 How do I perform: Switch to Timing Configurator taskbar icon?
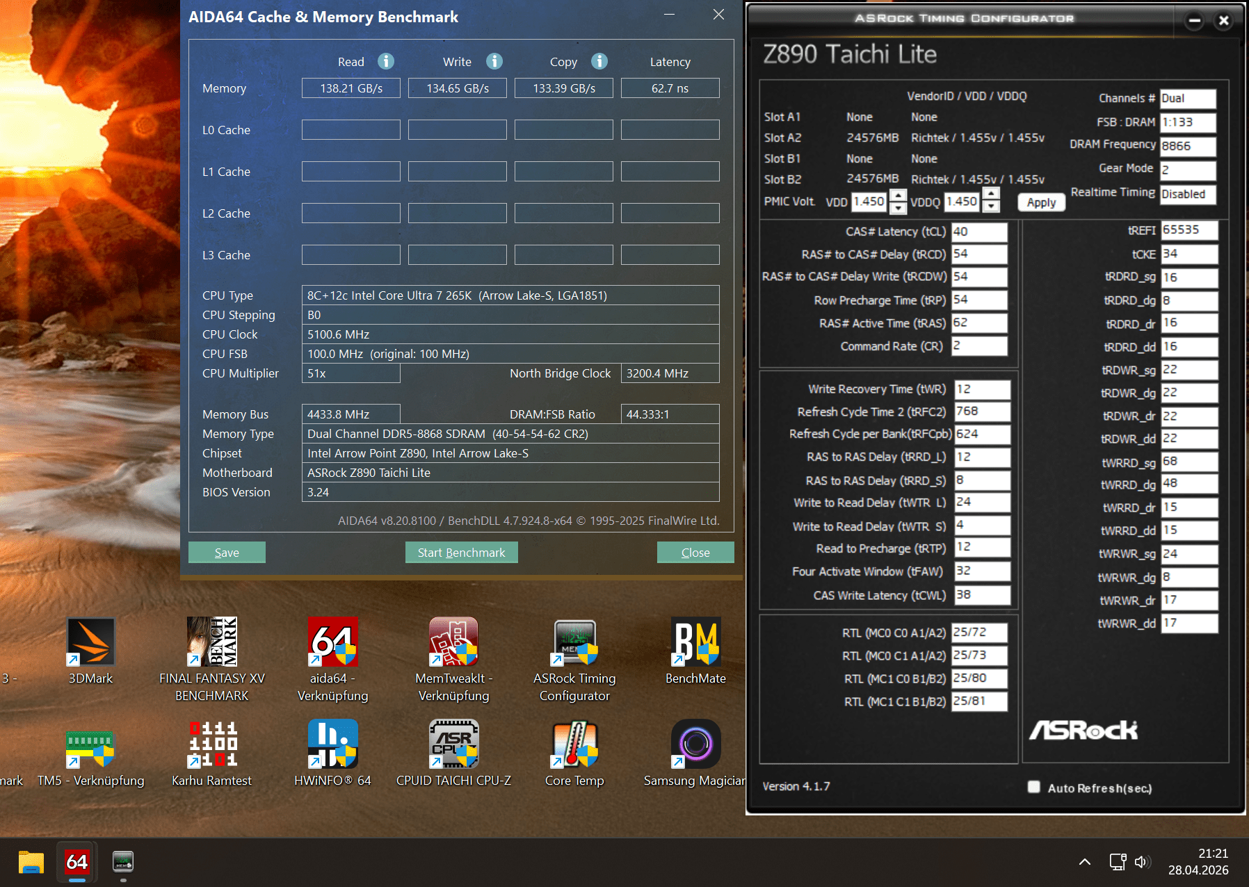point(123,862)
